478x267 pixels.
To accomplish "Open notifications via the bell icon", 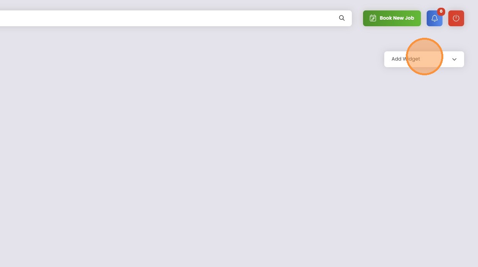I will pos(434,18).
